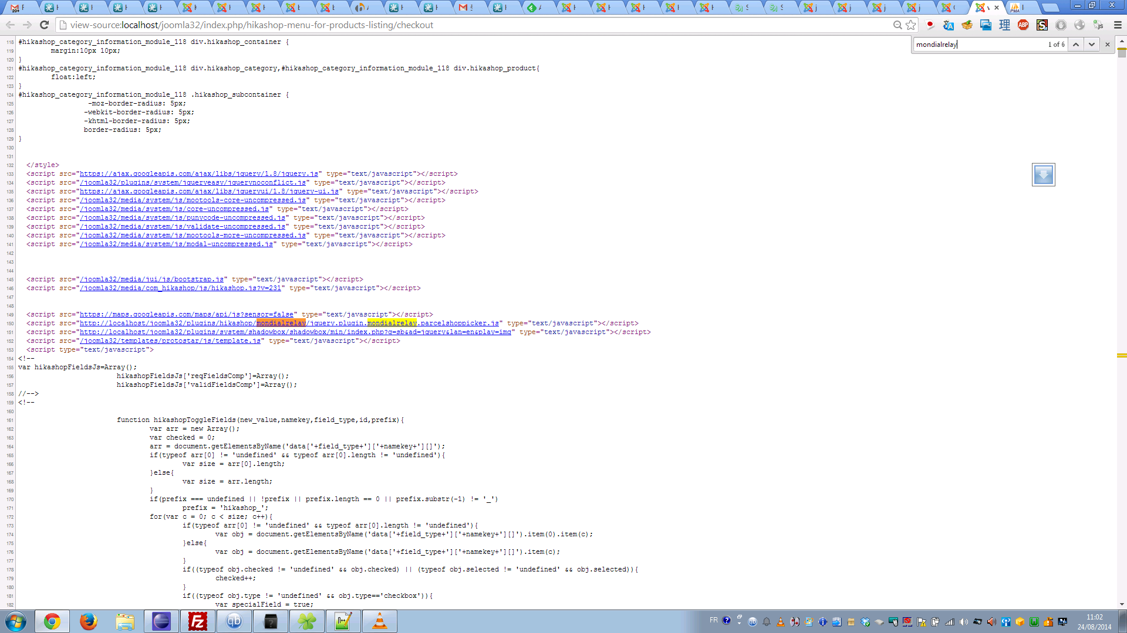1127x633 pixels.
Task: Click the JS toggle extension icon
Action: [x=1098, y=25]
